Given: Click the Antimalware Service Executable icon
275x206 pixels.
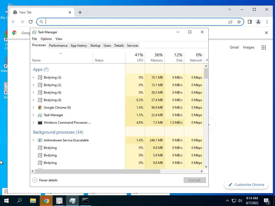Looking at the screenshot, I should [x=40, y=140].
